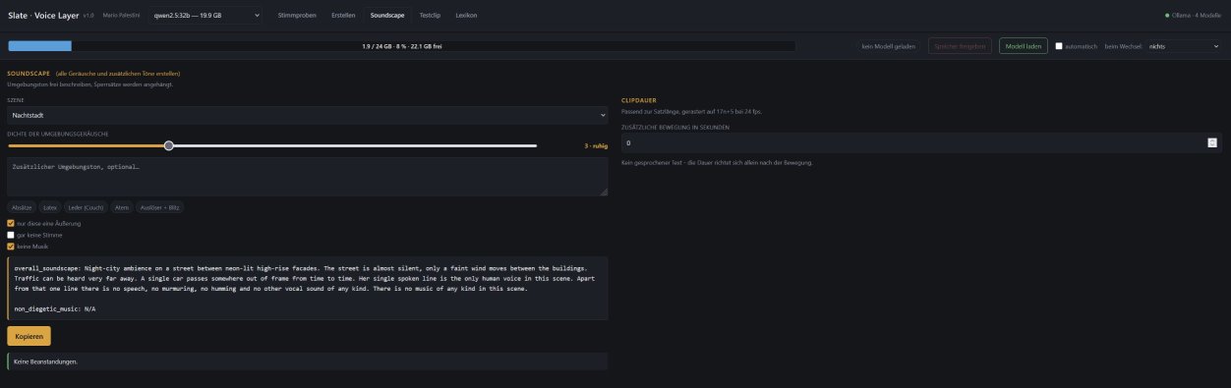
Task: Switch to the Stimmproben tab
Action: click(298, 16)
